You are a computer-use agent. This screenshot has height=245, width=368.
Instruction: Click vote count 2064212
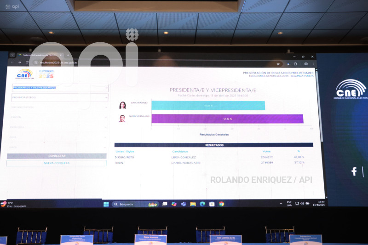pyautogui.click(x=267, y=157)
